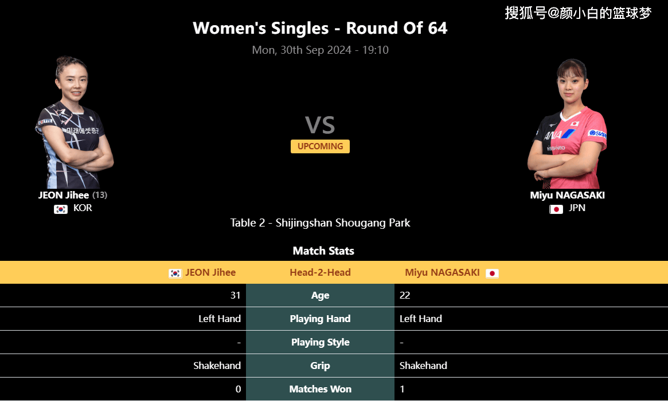668x401 pixels.
Task: Select the UPCOMING status badge
Action: click(x=320, y=146)
